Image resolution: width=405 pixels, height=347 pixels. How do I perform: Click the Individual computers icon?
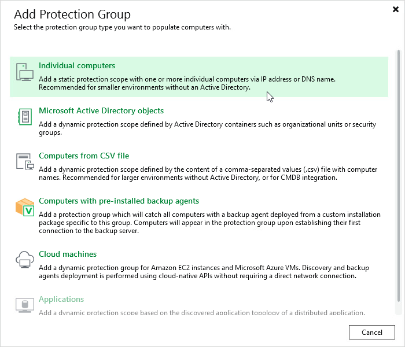point(25,72)
